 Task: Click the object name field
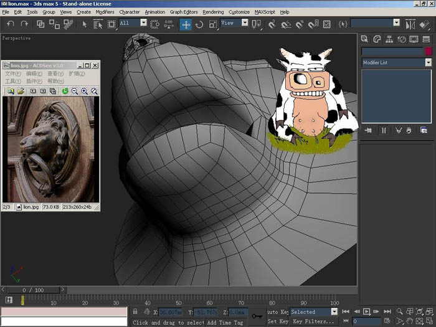pyautogui.click(x=392, y=51)
